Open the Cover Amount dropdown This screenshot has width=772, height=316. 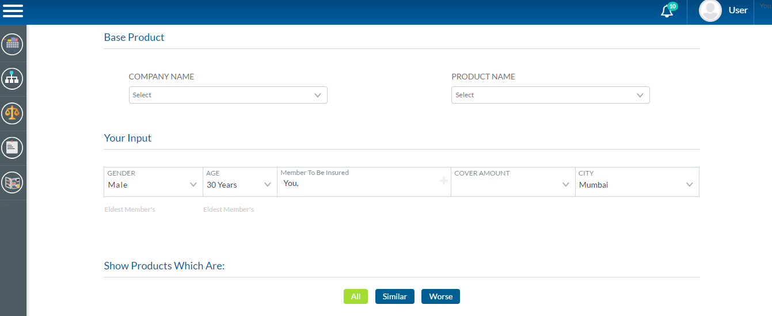[513, 185]
